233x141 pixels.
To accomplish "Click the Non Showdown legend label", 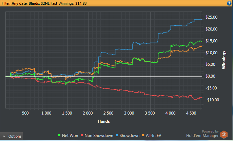I will (99, 136).
